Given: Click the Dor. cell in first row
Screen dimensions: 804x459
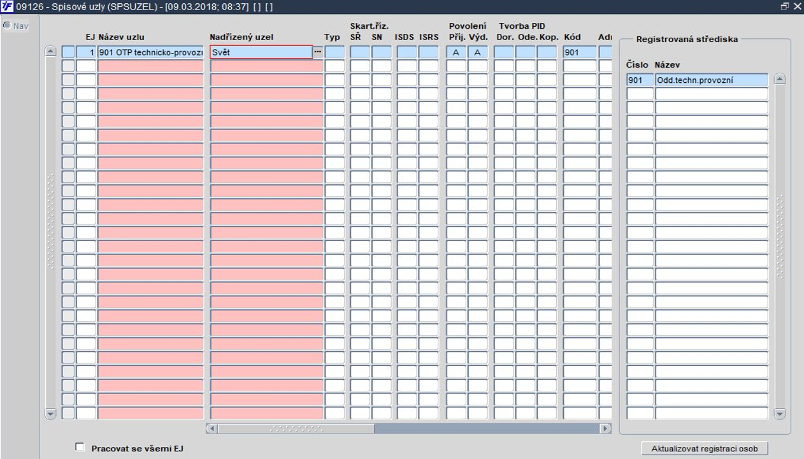Looking at the screenshot, I should point(504,52).
